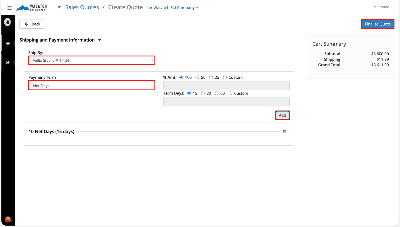This screenshot has width=400, height=227.
Task: Open the Payment Term dropdown
Action: pos(92,86)
